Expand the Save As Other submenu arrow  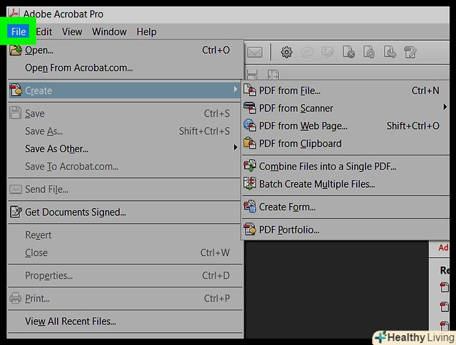point(236,148)
